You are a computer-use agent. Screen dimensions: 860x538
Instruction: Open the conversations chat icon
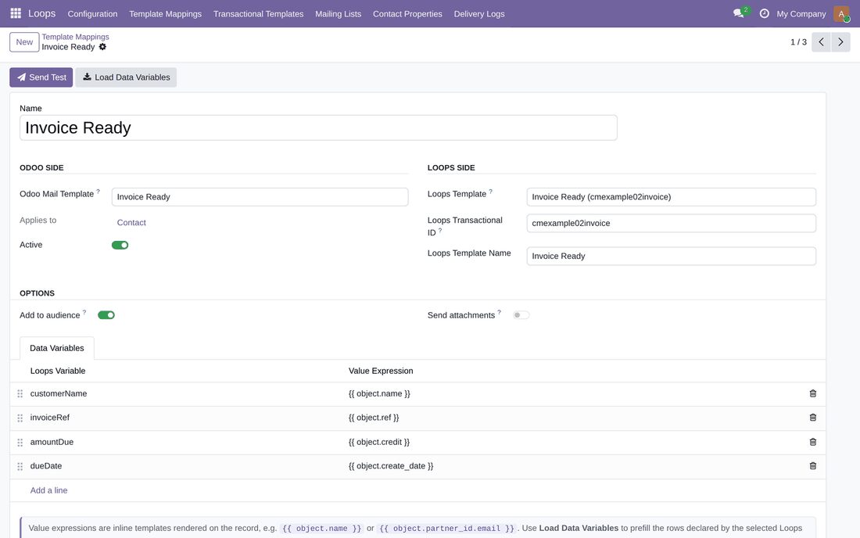pyautogui.click(x=739, y=13)
